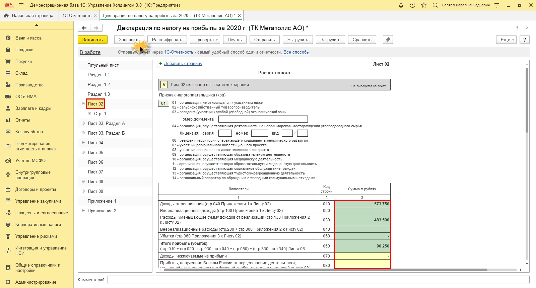Open the history clock icon
This screenshot has height=288, width=536.
tap(412, 5)
